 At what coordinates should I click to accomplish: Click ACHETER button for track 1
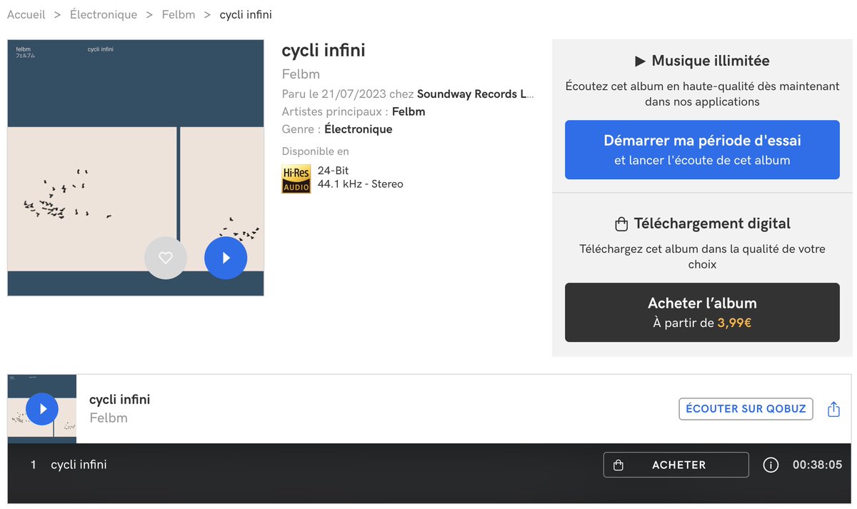click(676, 465)
